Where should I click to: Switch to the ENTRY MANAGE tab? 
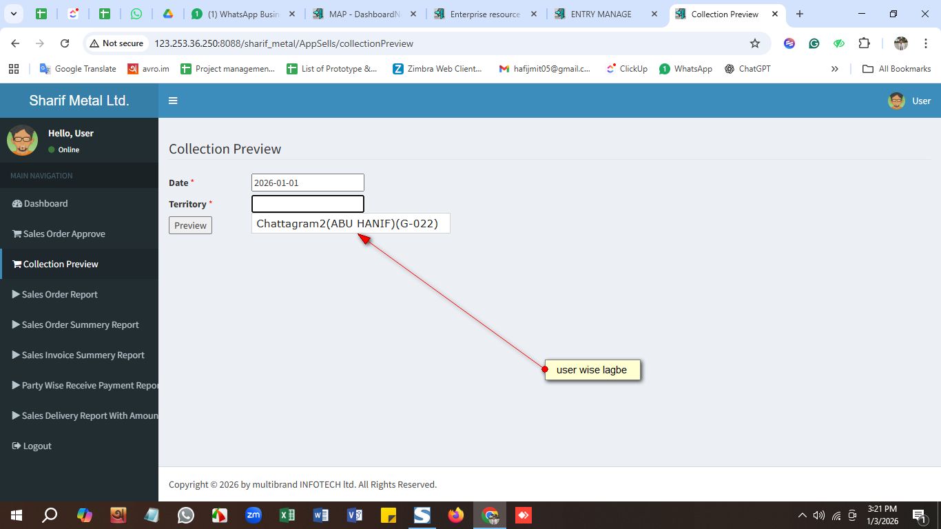[x=606, y=14]
